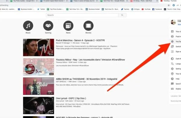
Task: Select Sign out in account menu
Action: tap(176, 51)
